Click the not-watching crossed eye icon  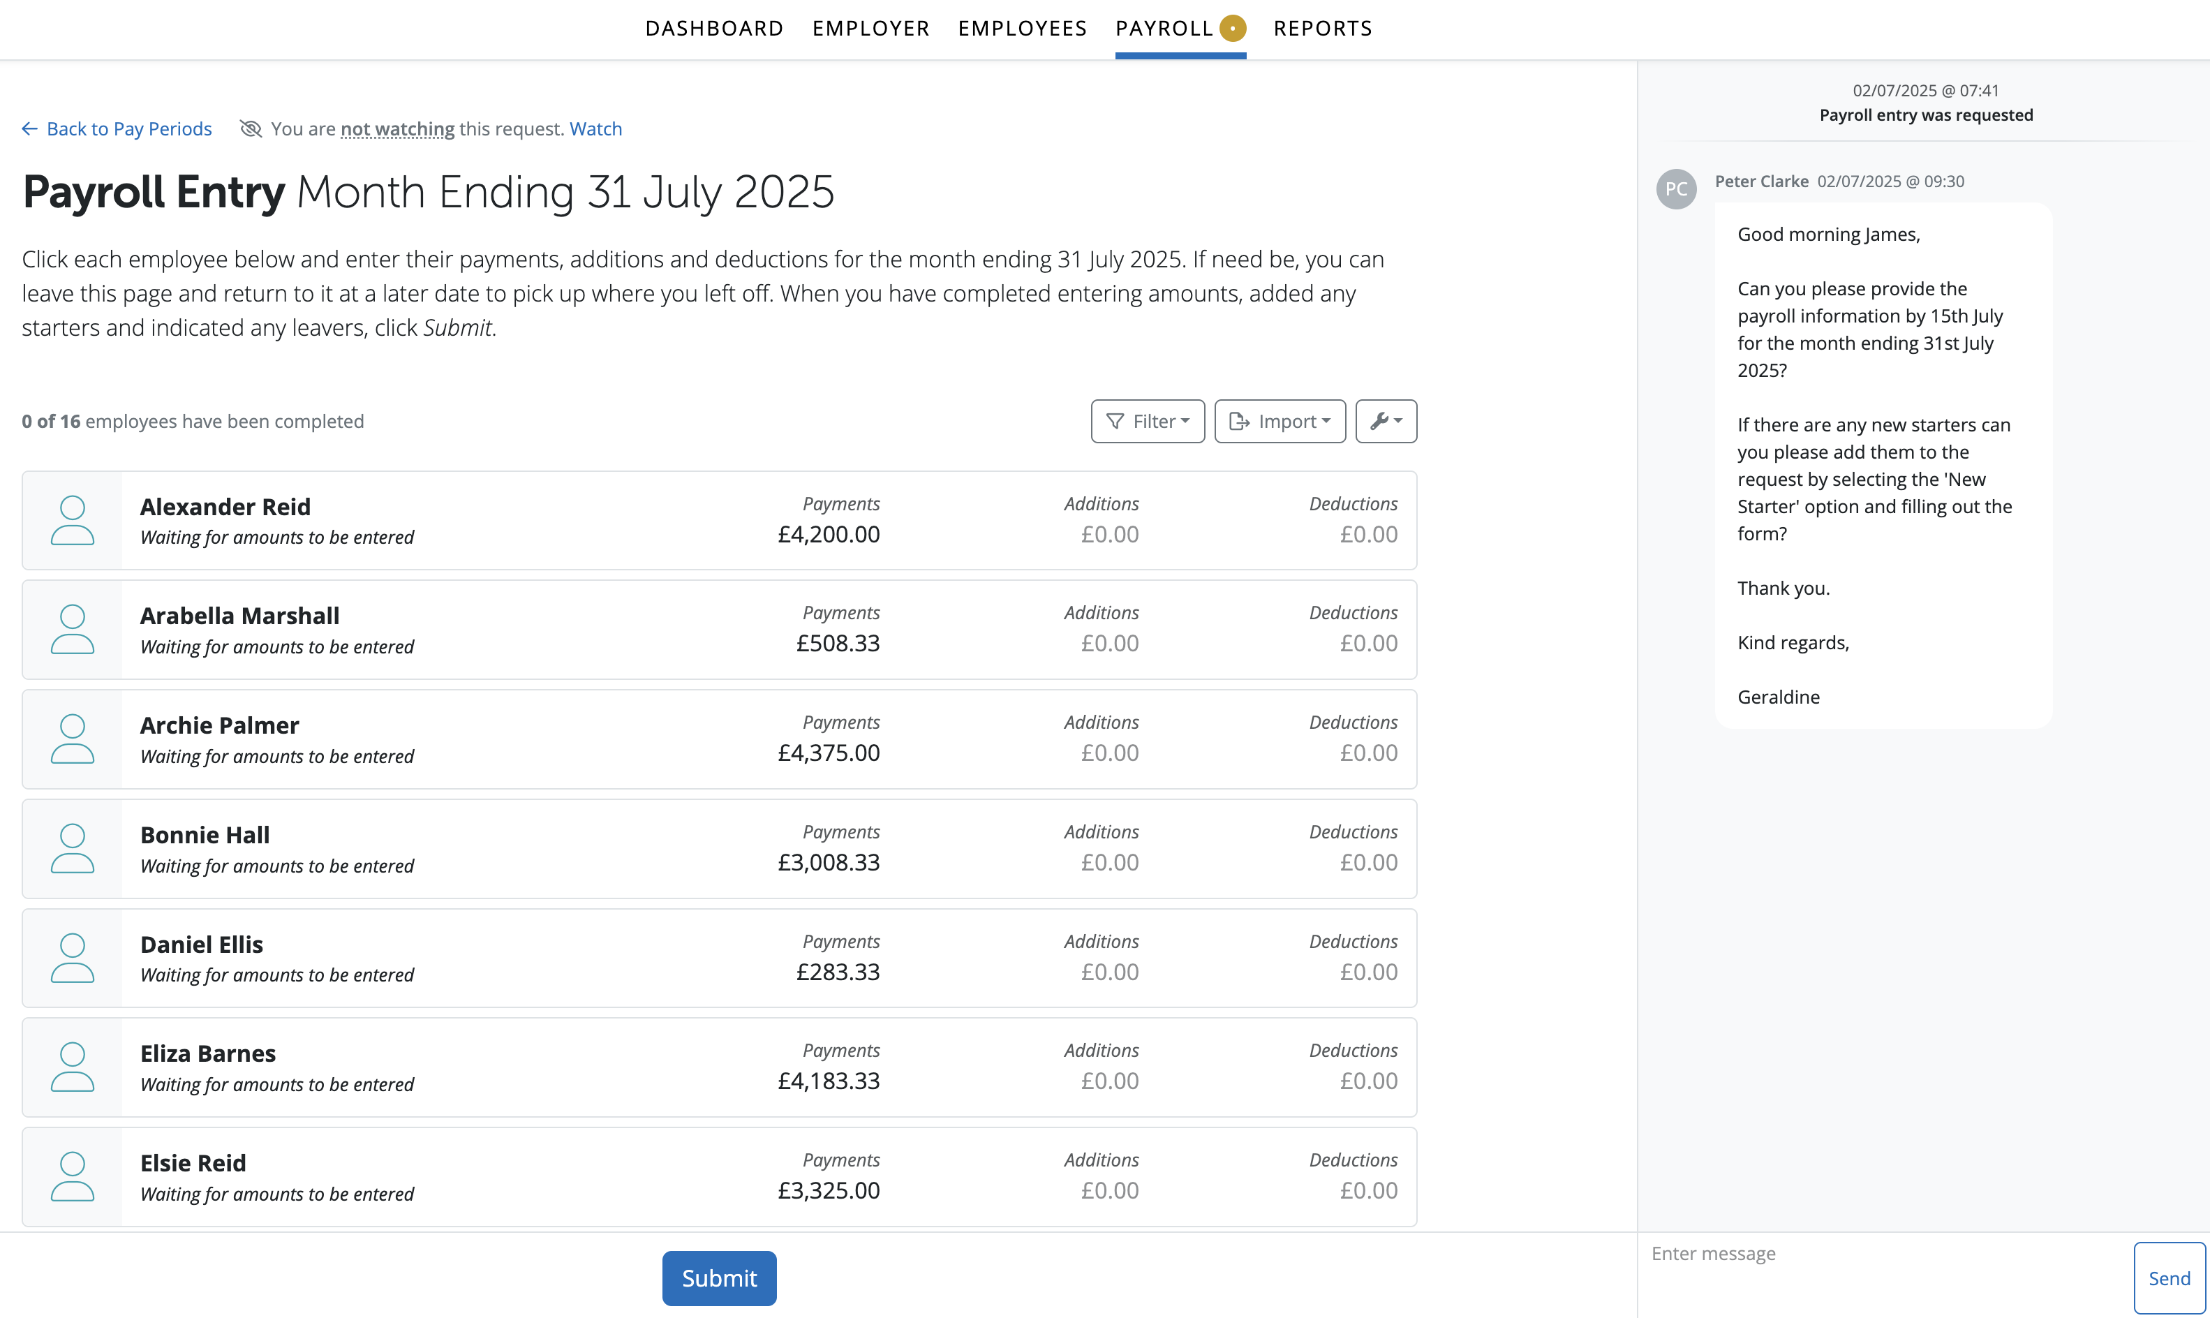251,128
